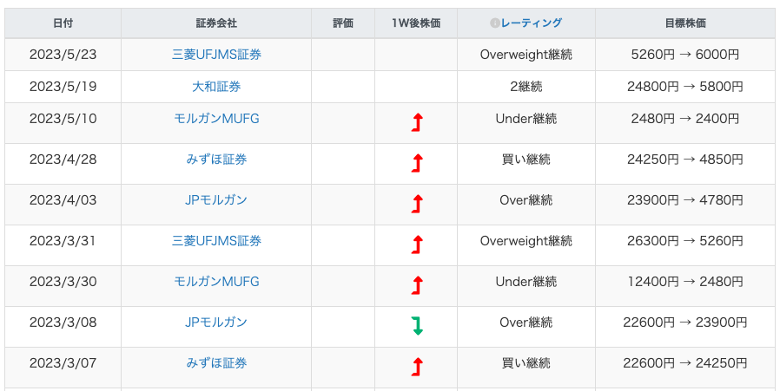Click the 日付 column header
Image resolution: width=780 pixels, height=391 pixels.
tap(63, 23)
